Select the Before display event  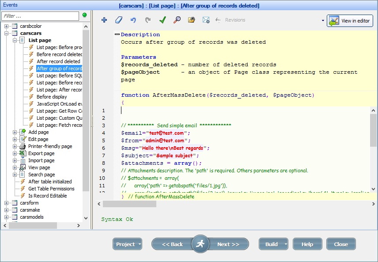coord(52,97)
